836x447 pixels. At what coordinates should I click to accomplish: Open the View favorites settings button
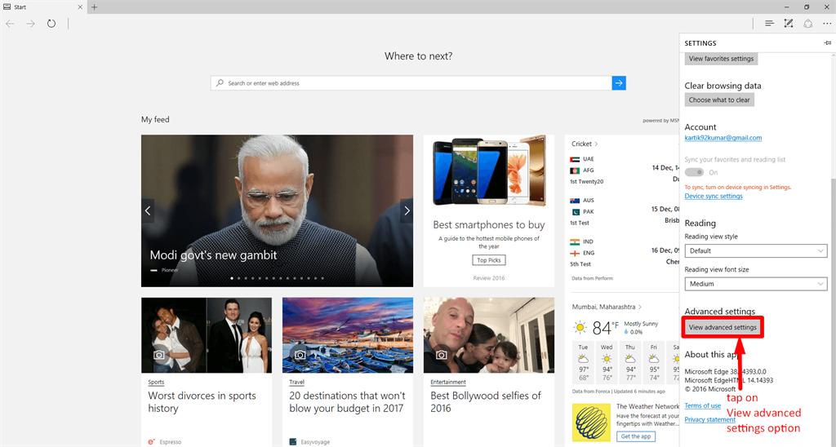pyautogui.click(x=721, y=59)
